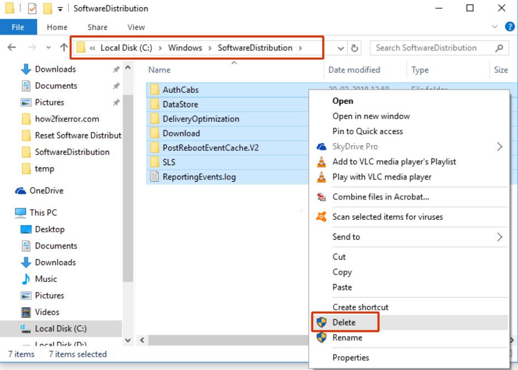This screenshot has height=370, width=518.
Task: Click Windows in the address breadcrumb
Action: click(185, 48)
